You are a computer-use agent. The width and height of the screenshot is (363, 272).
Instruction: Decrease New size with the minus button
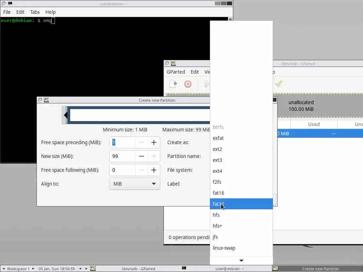click(141, 156)
